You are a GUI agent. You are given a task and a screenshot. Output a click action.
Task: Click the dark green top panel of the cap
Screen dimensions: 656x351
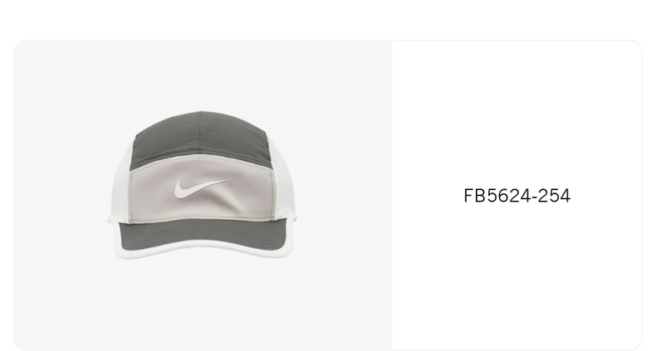(x=201, y=136)
